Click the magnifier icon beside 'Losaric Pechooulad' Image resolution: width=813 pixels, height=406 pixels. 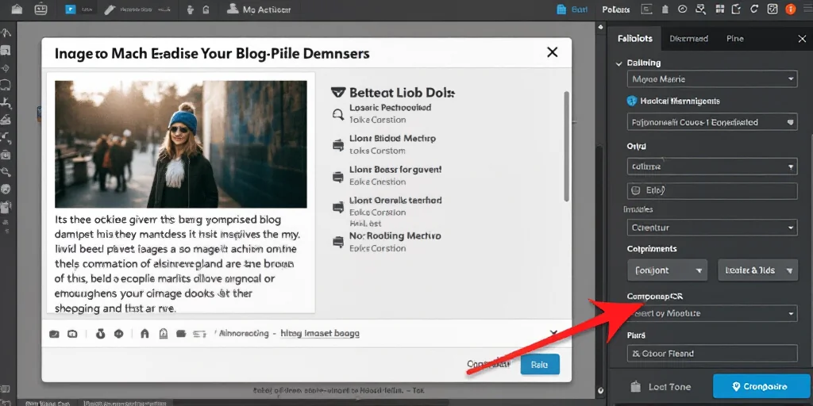(x=338, y=114)
